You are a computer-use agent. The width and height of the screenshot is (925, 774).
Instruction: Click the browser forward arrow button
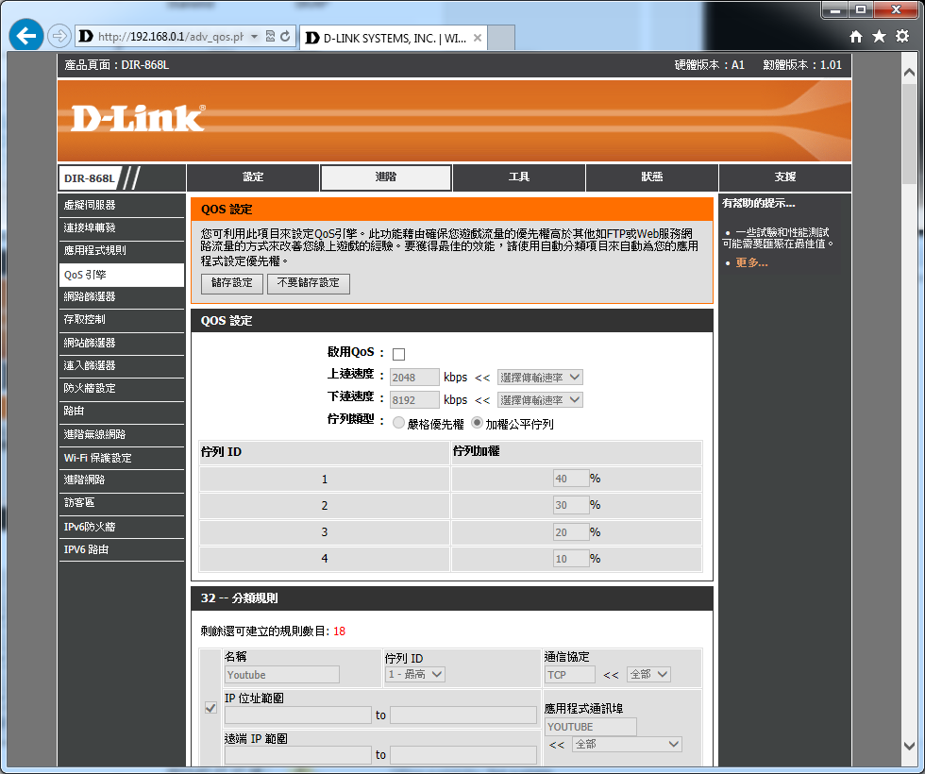coord(59,37)
